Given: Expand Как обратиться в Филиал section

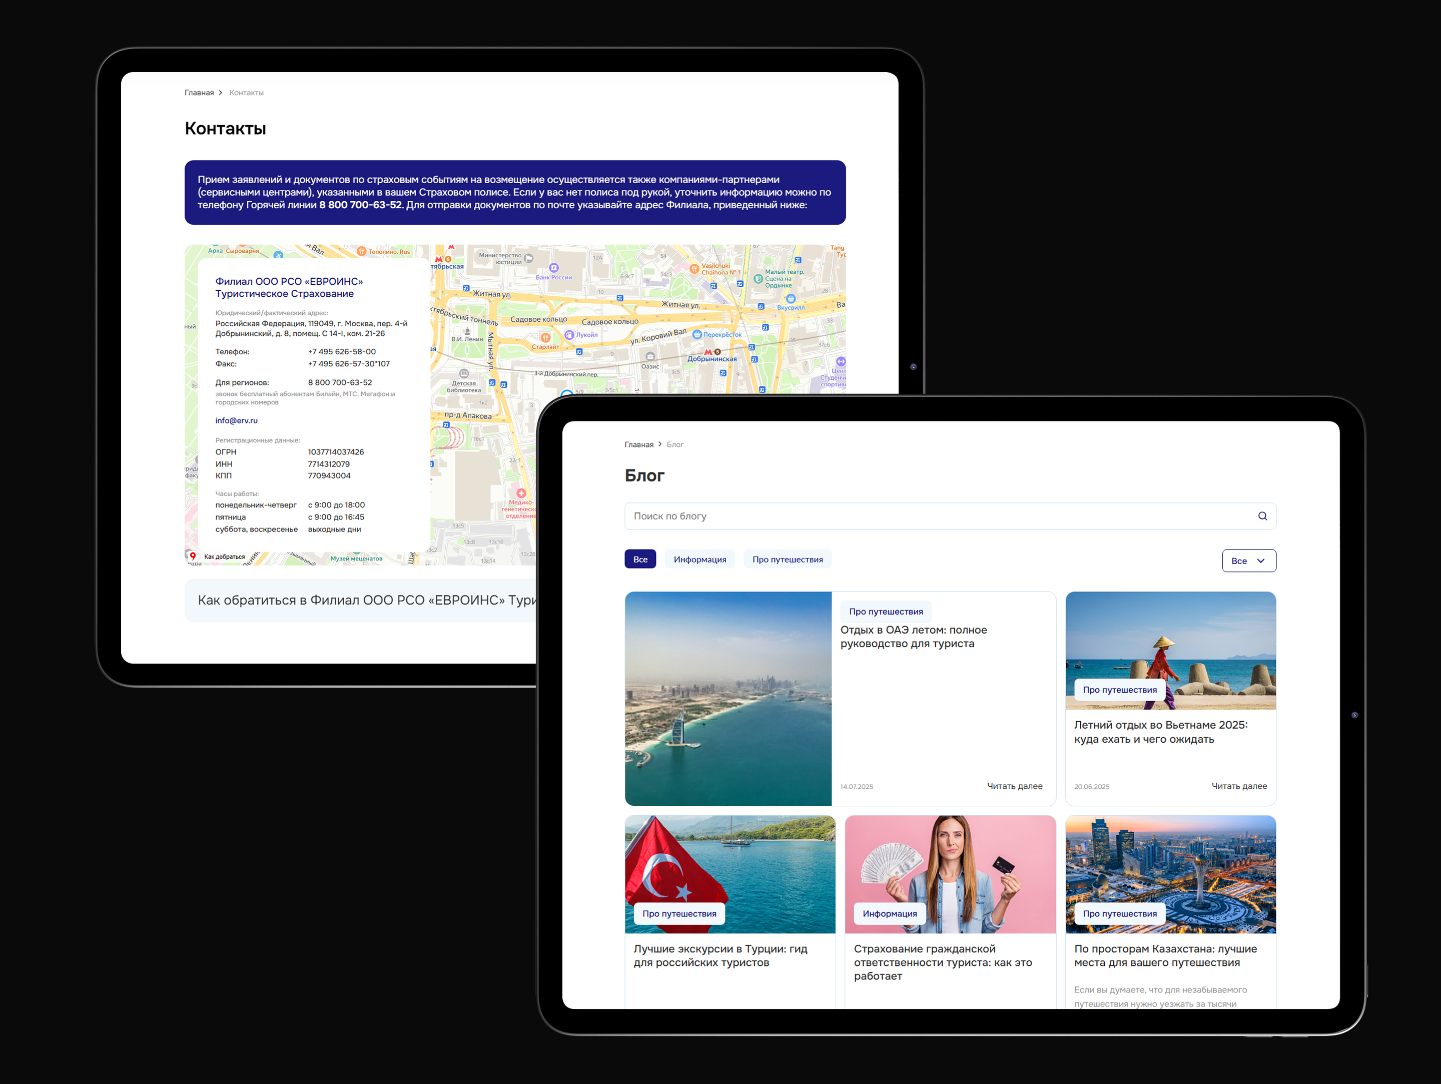Looking at the screenshot, I should point(365,601).
